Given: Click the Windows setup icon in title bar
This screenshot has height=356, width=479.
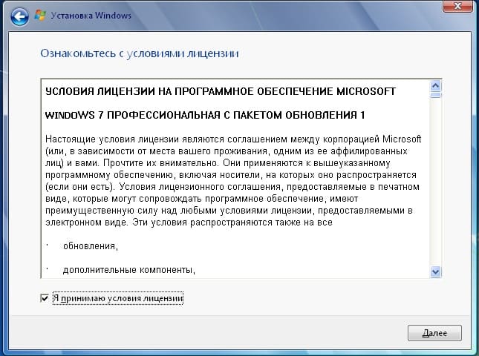Looking at the screenshot, I should point(42,15).
